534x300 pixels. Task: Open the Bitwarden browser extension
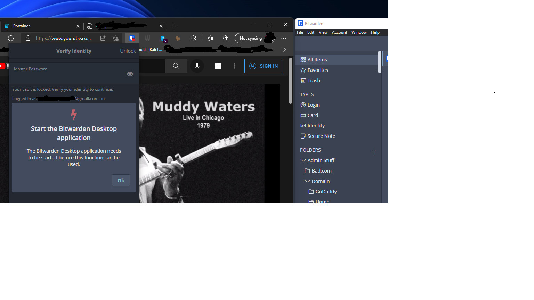pos(132,38)
